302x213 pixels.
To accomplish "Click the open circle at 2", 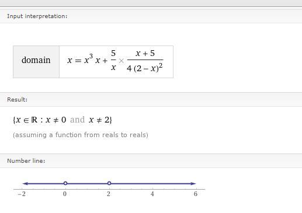I will 109,183.
